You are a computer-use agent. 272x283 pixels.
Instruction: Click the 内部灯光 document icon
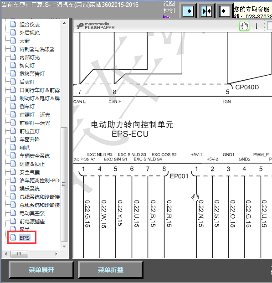(13, 57)
